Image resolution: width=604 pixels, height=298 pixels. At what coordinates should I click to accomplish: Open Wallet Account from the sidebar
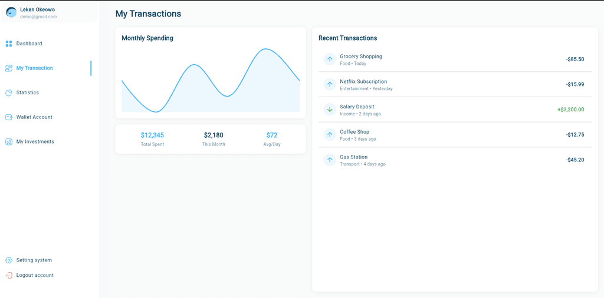coord(34,117)
